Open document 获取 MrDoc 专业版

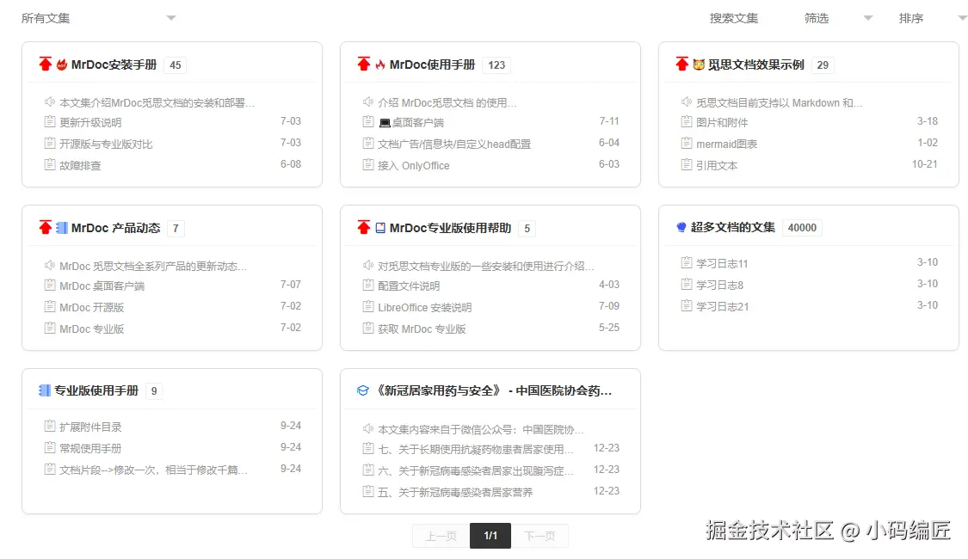(422, 329)
